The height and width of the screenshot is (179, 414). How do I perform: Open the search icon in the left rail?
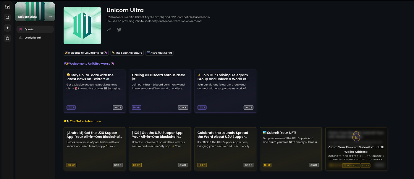7,17
